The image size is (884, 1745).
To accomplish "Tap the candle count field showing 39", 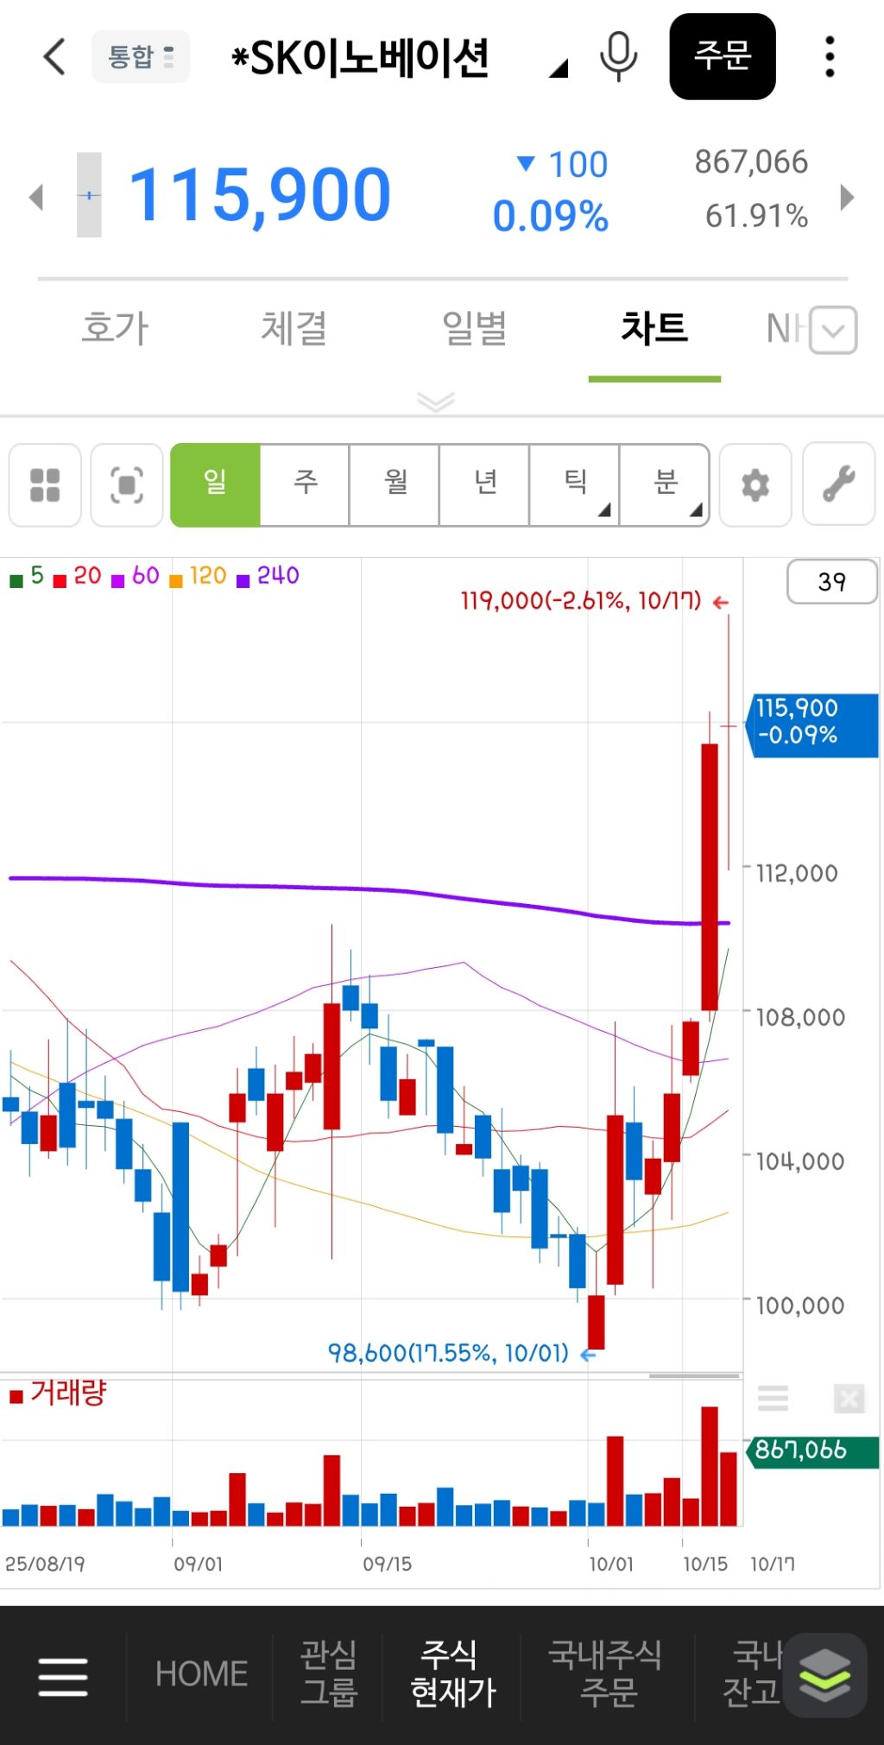I will pyautogui.click(x=831, y=582).
